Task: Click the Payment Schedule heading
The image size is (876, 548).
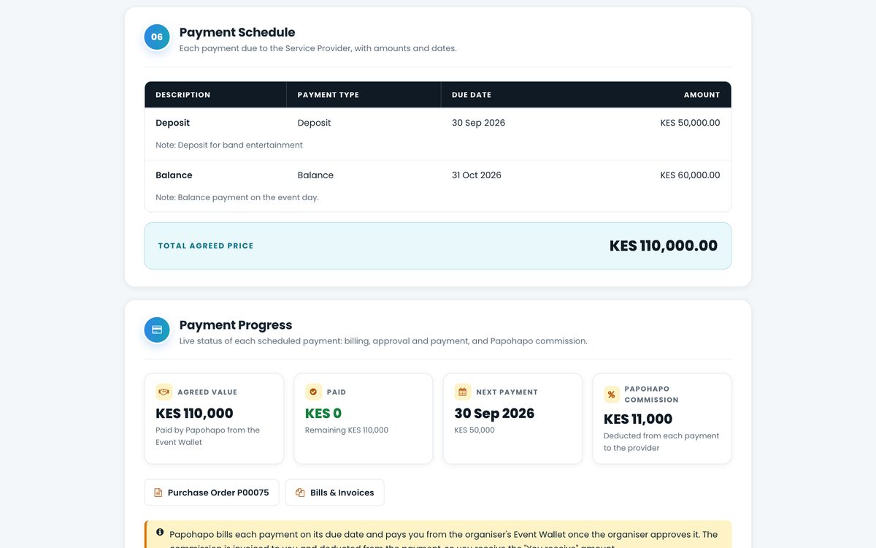Action: pos(237,32)
